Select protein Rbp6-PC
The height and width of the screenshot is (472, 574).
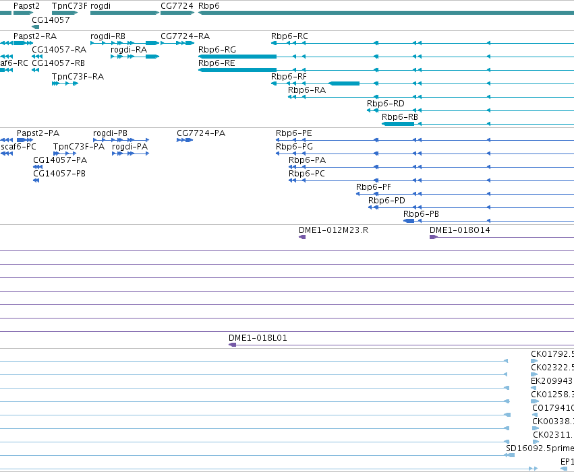[x=307, y=174]
